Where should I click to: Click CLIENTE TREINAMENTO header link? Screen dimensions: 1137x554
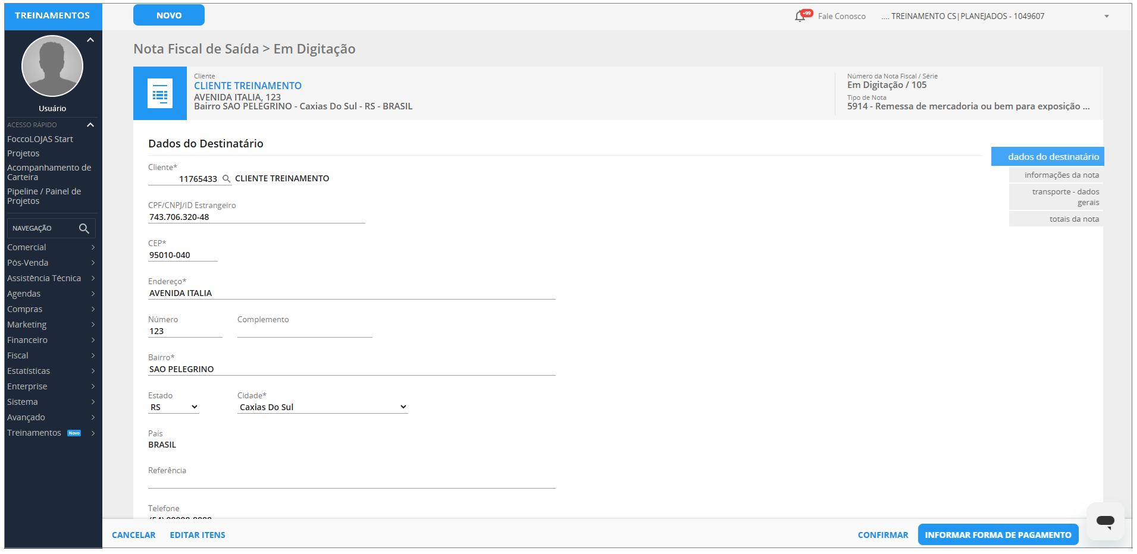click(x=248, y=86)
